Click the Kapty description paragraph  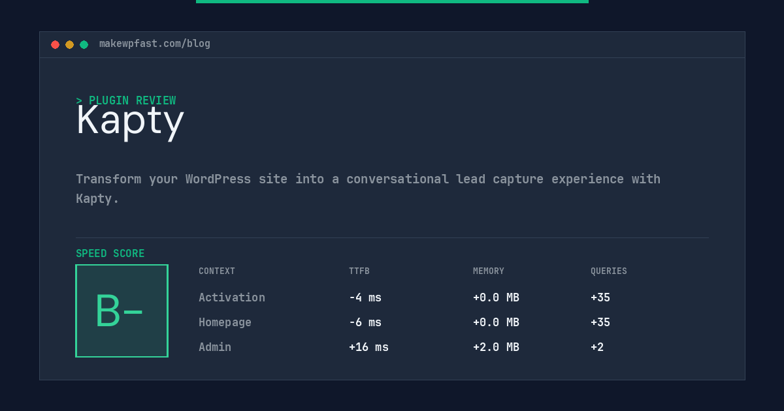click(368, 189)
